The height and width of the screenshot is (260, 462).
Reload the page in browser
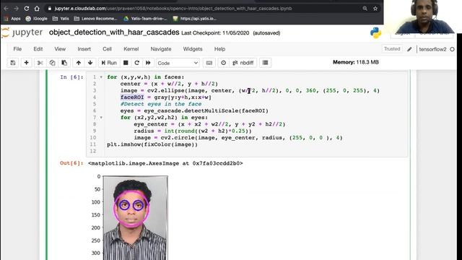coord(27,9)
